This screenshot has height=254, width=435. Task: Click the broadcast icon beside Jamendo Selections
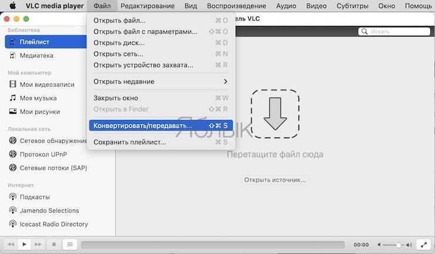13,210
